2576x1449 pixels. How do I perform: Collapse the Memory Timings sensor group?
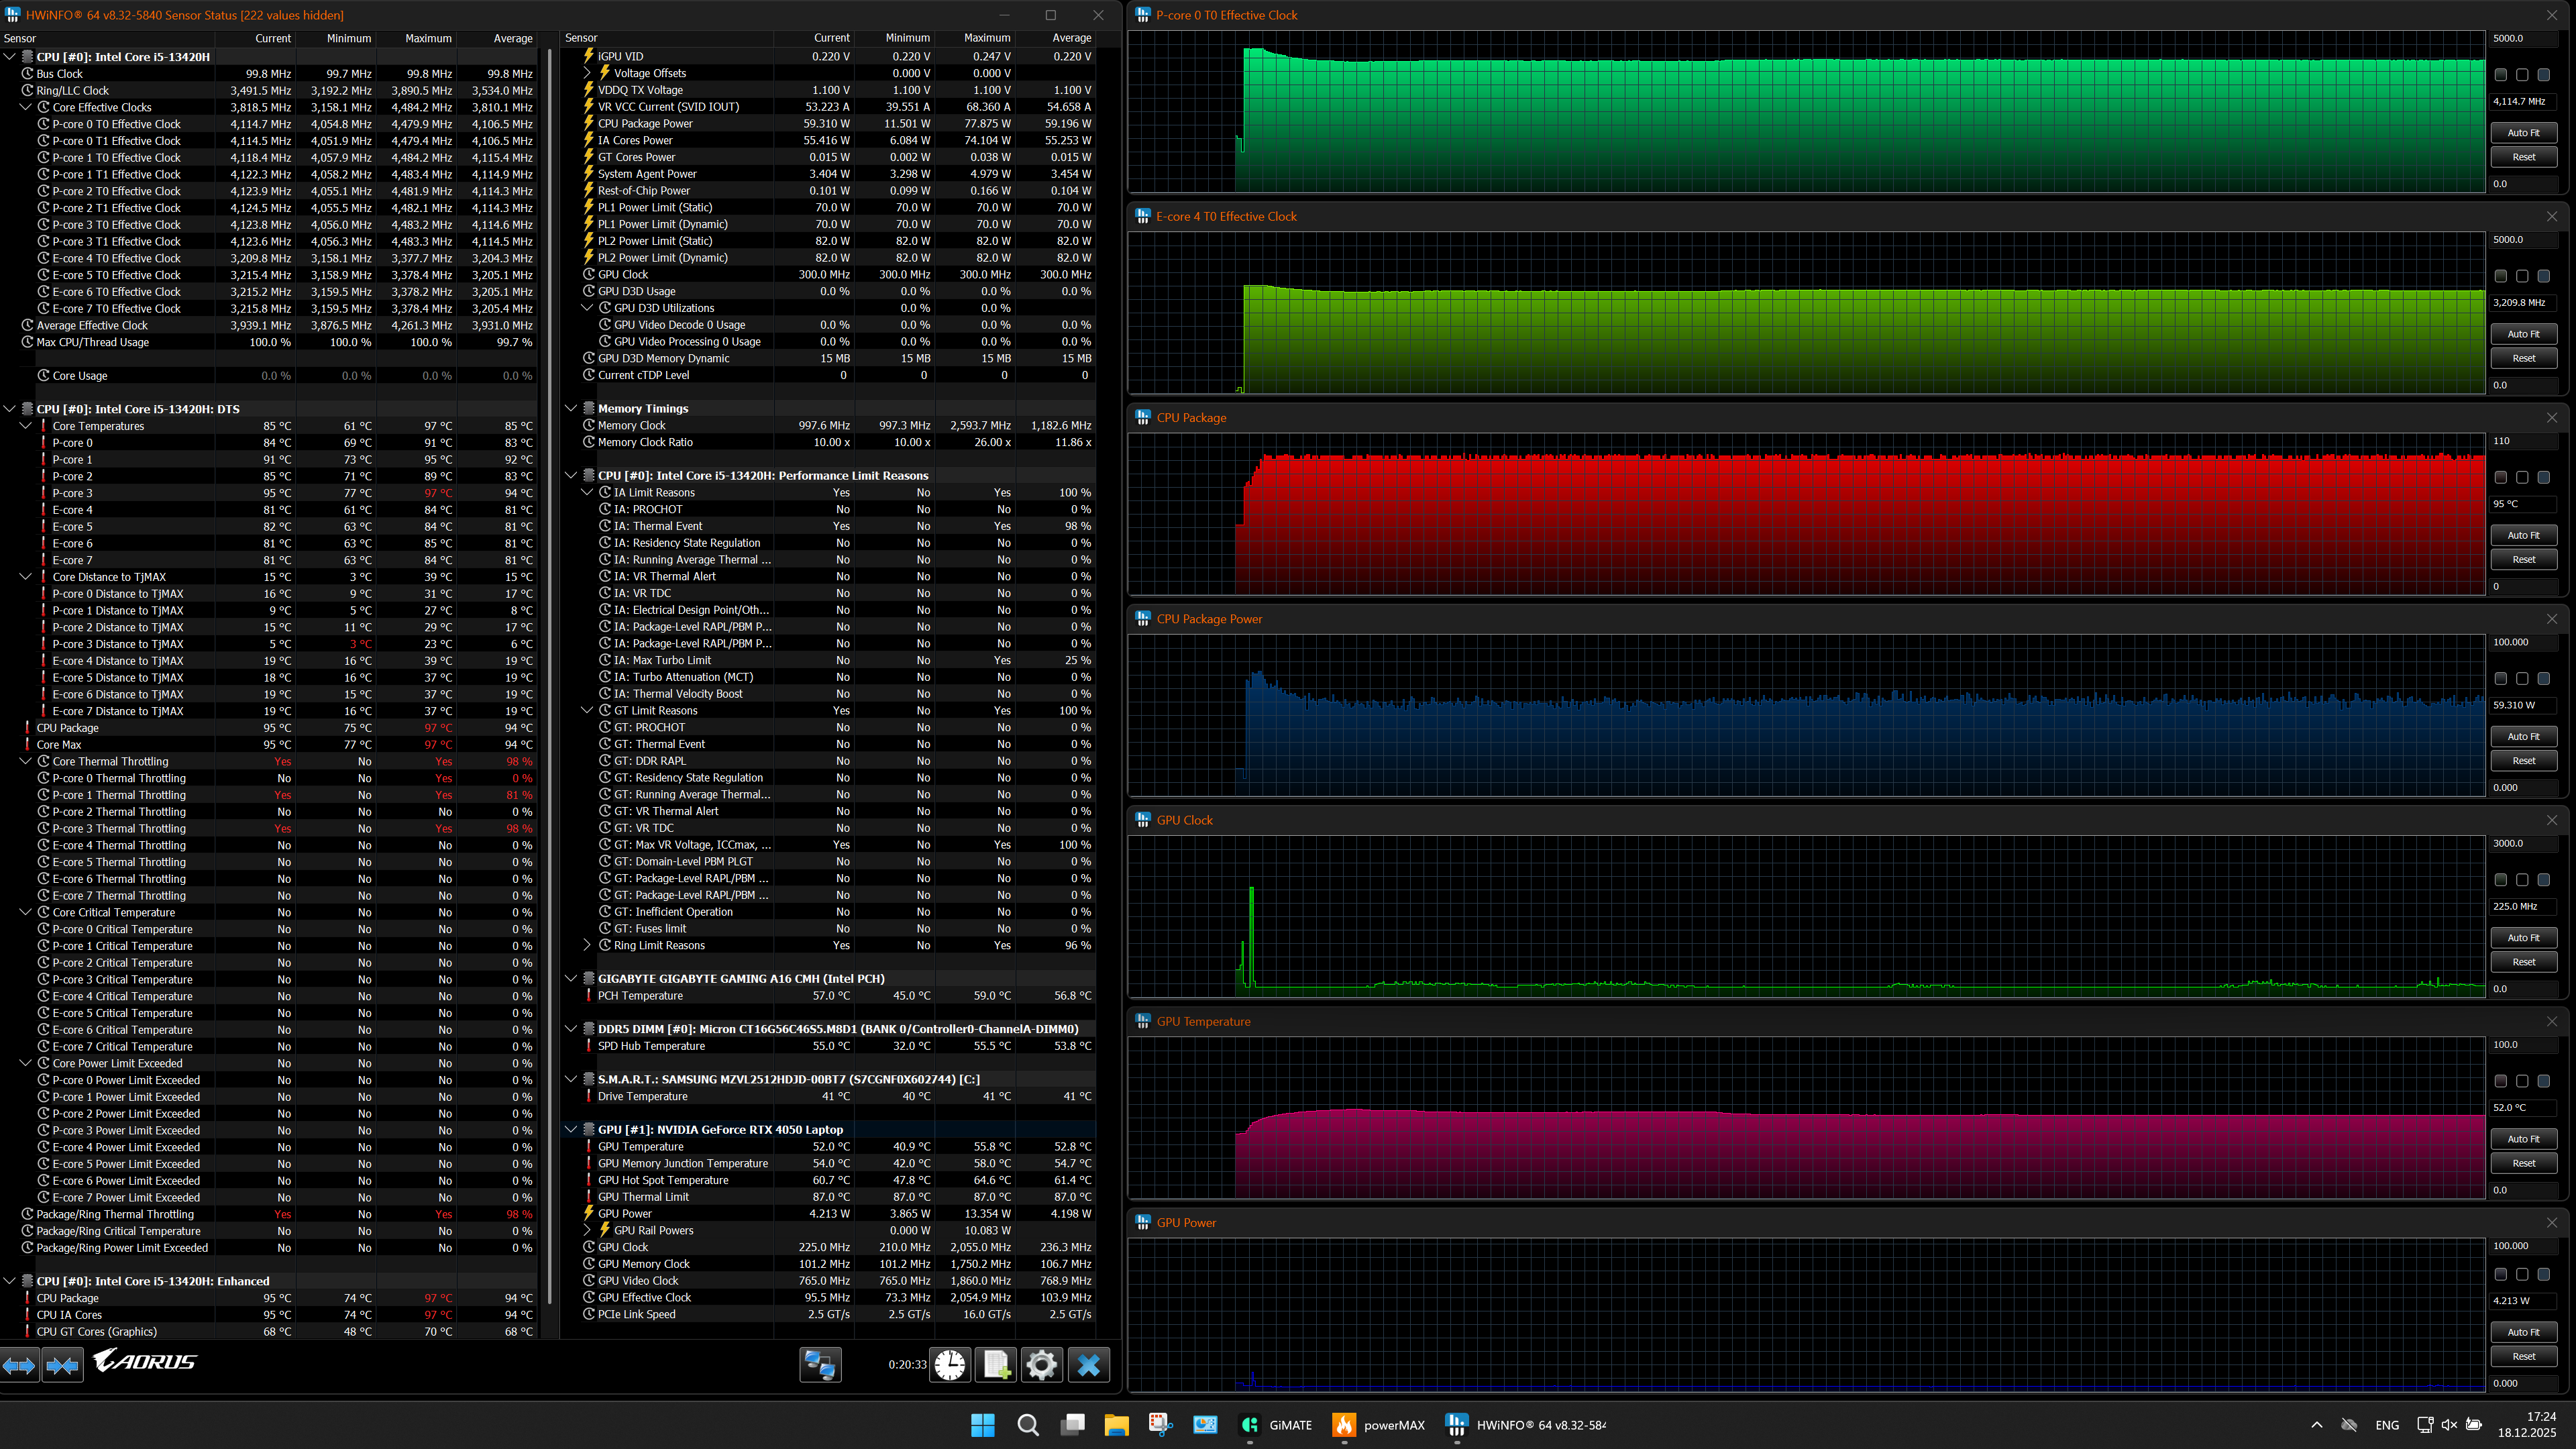click(571, 408)
